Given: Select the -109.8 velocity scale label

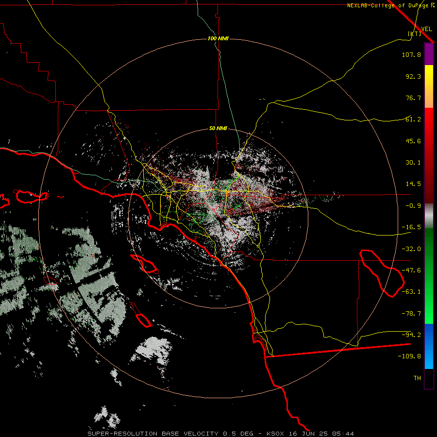Looking at the screenshot, I should (x=409, y=356).
